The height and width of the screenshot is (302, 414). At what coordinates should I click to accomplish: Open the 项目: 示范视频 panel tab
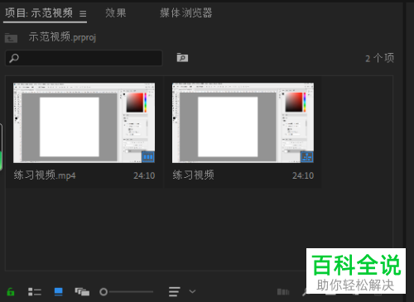(39, 13)
